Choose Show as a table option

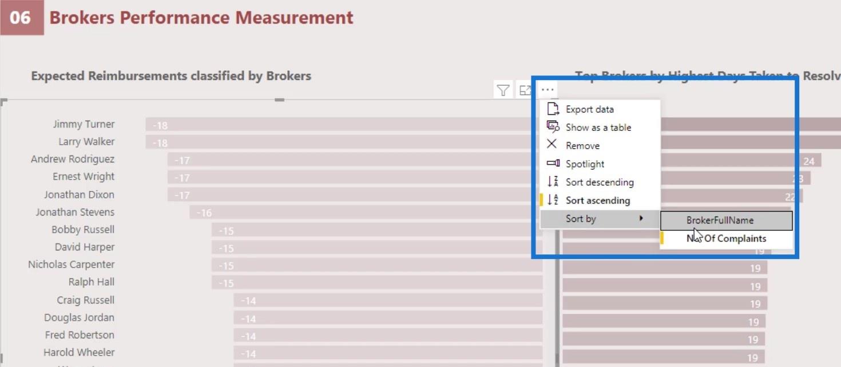600,127
